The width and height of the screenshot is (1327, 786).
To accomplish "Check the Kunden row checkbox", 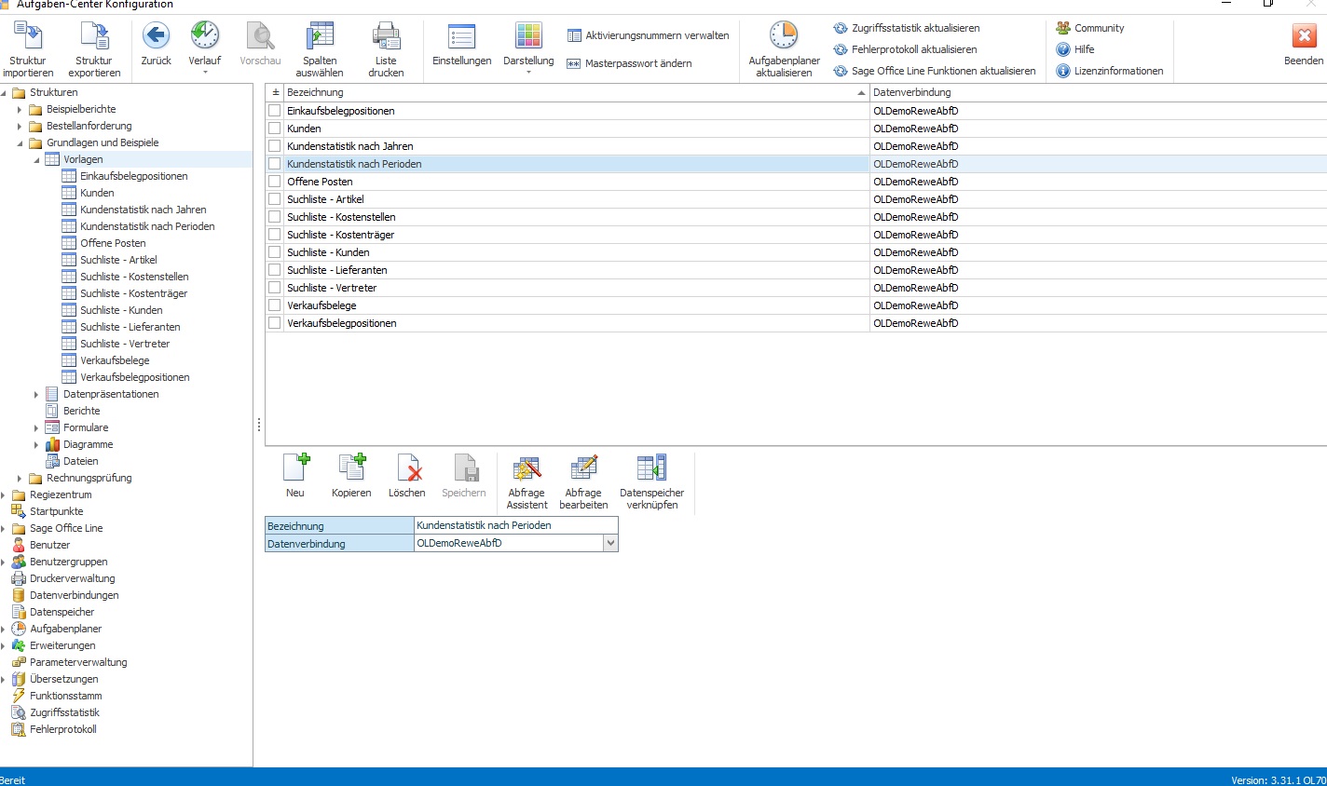I will tap(275, 129).
